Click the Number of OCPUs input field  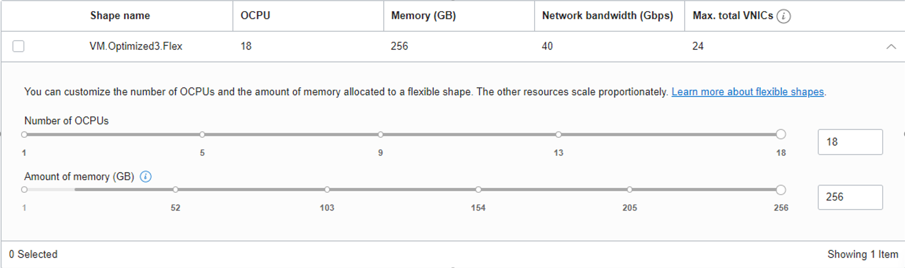click(850, 142)
